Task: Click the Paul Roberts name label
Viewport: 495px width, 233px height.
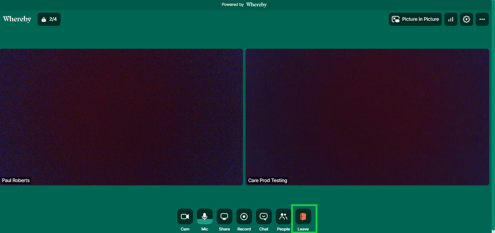Action: coord(16,180)
